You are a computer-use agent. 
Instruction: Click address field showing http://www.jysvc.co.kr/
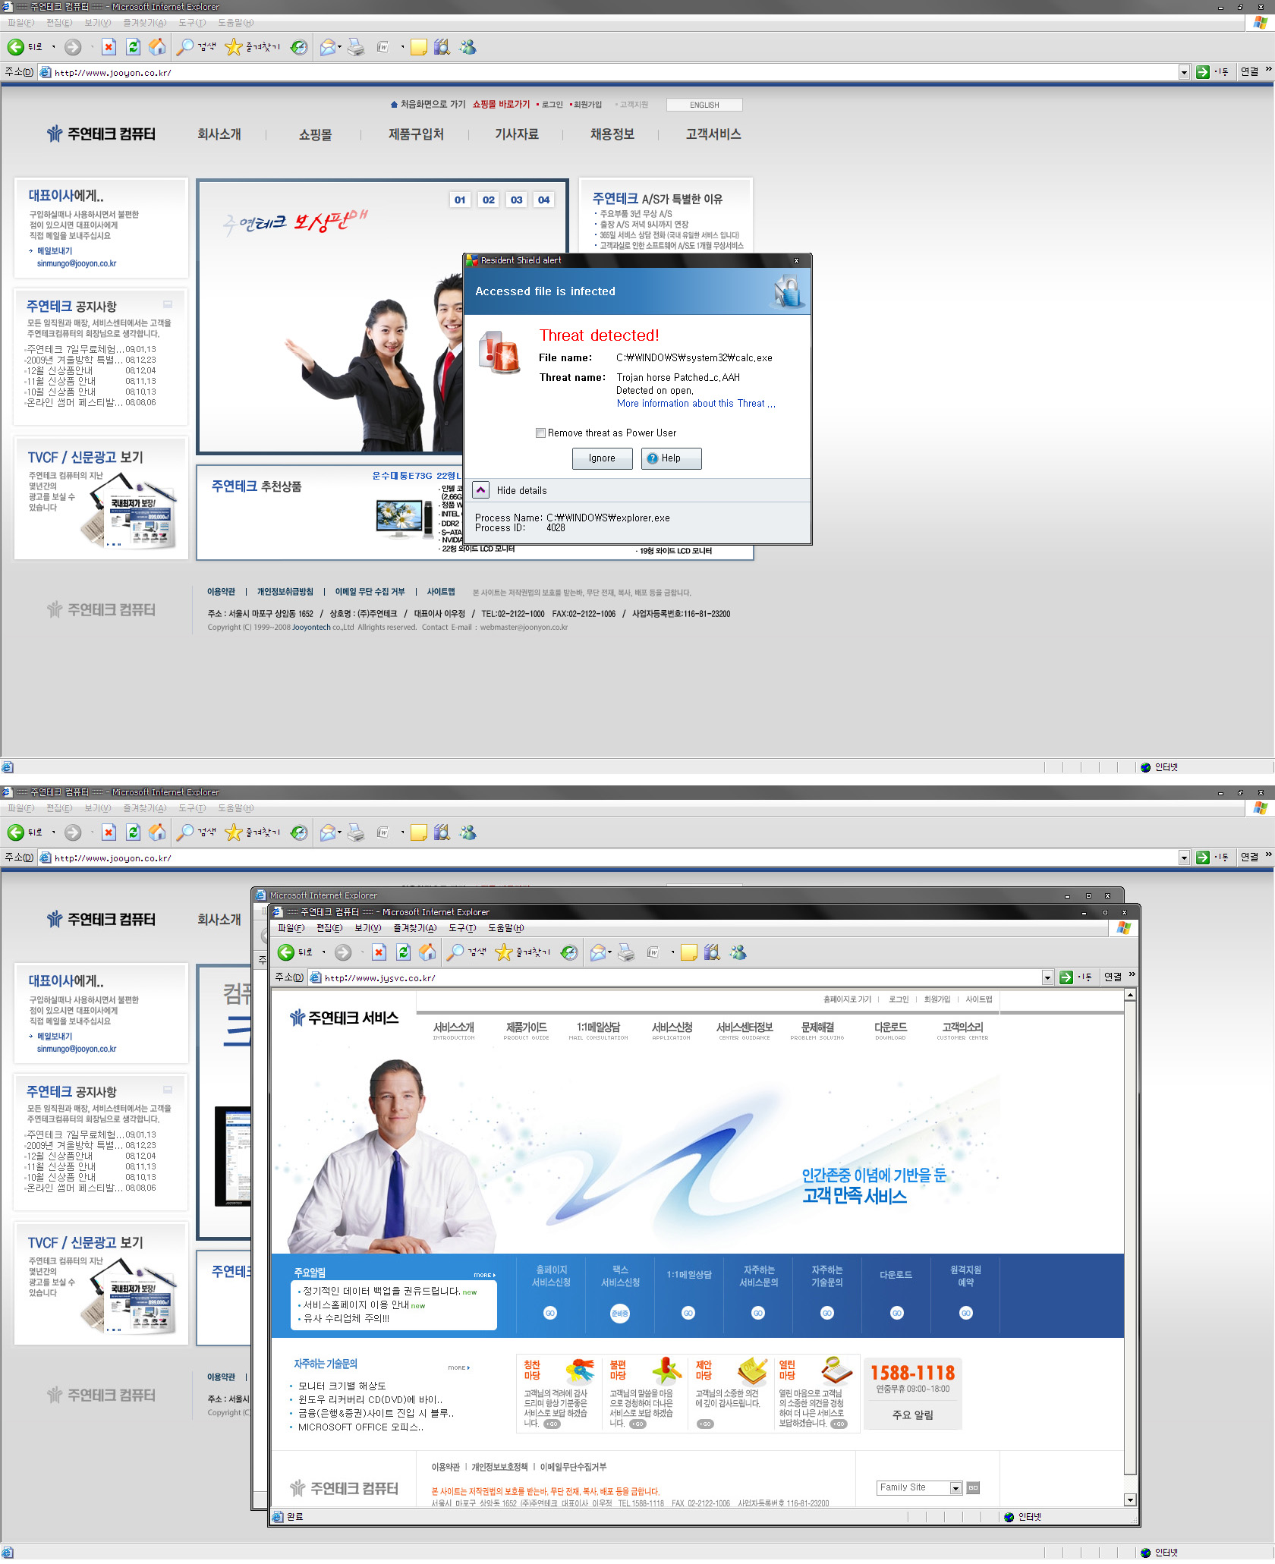pos(675,977)
